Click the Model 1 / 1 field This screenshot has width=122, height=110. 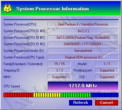107,64
